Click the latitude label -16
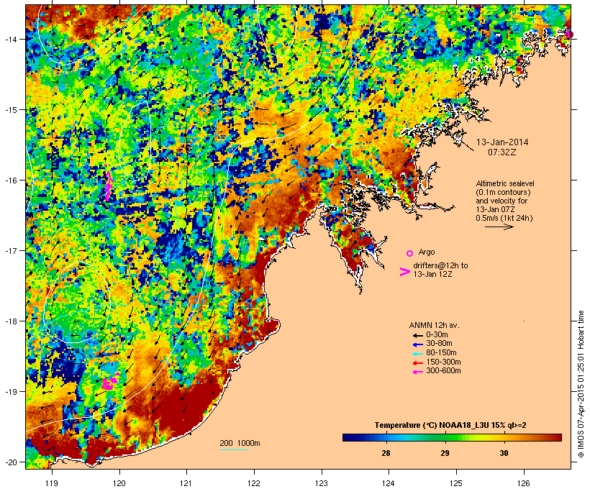The height and width of the screenshot is (489, 590). click(x=10, y=180)
